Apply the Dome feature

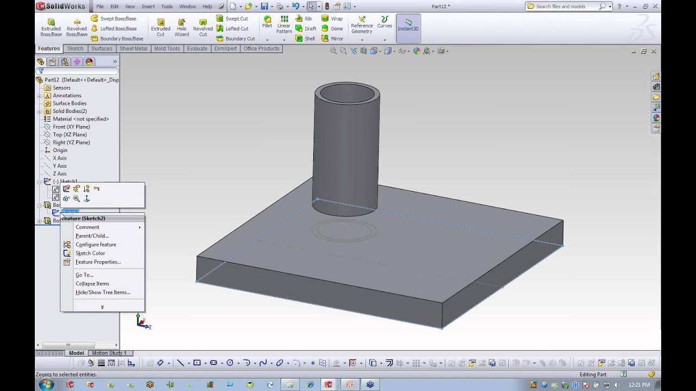pos(332,29)
